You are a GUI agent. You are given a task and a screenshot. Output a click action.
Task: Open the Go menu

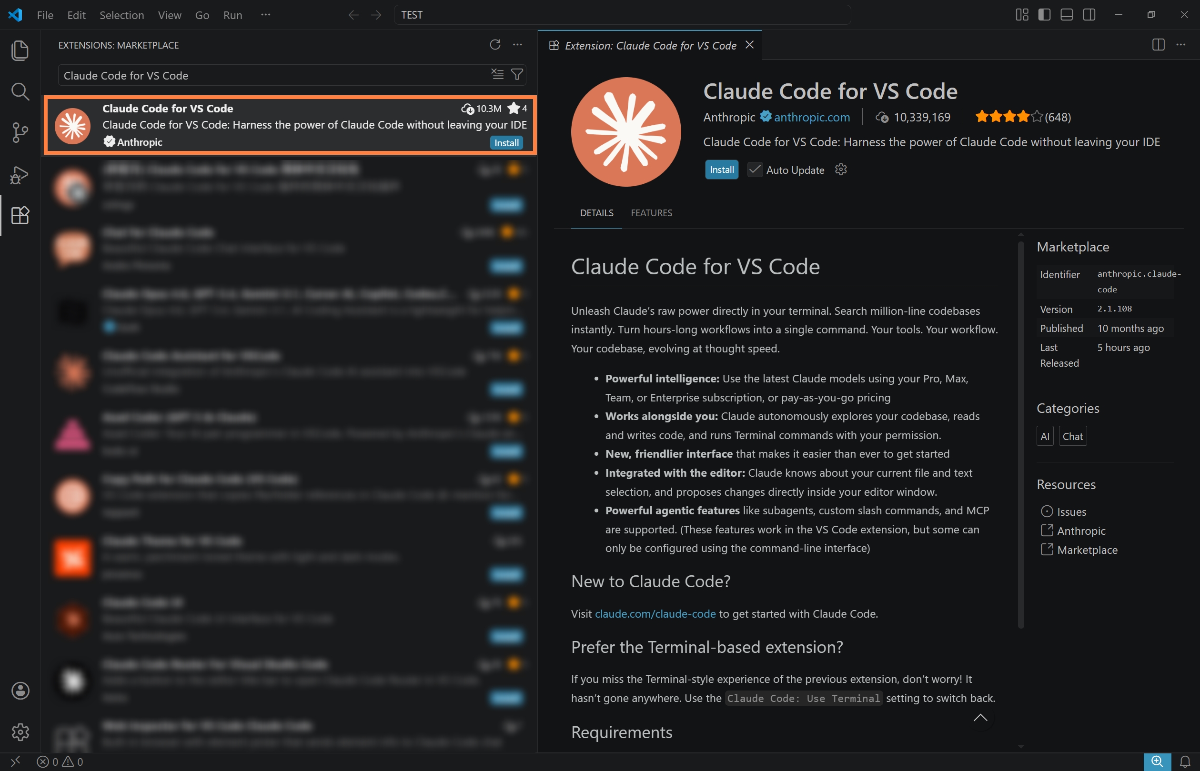point(202,15)
